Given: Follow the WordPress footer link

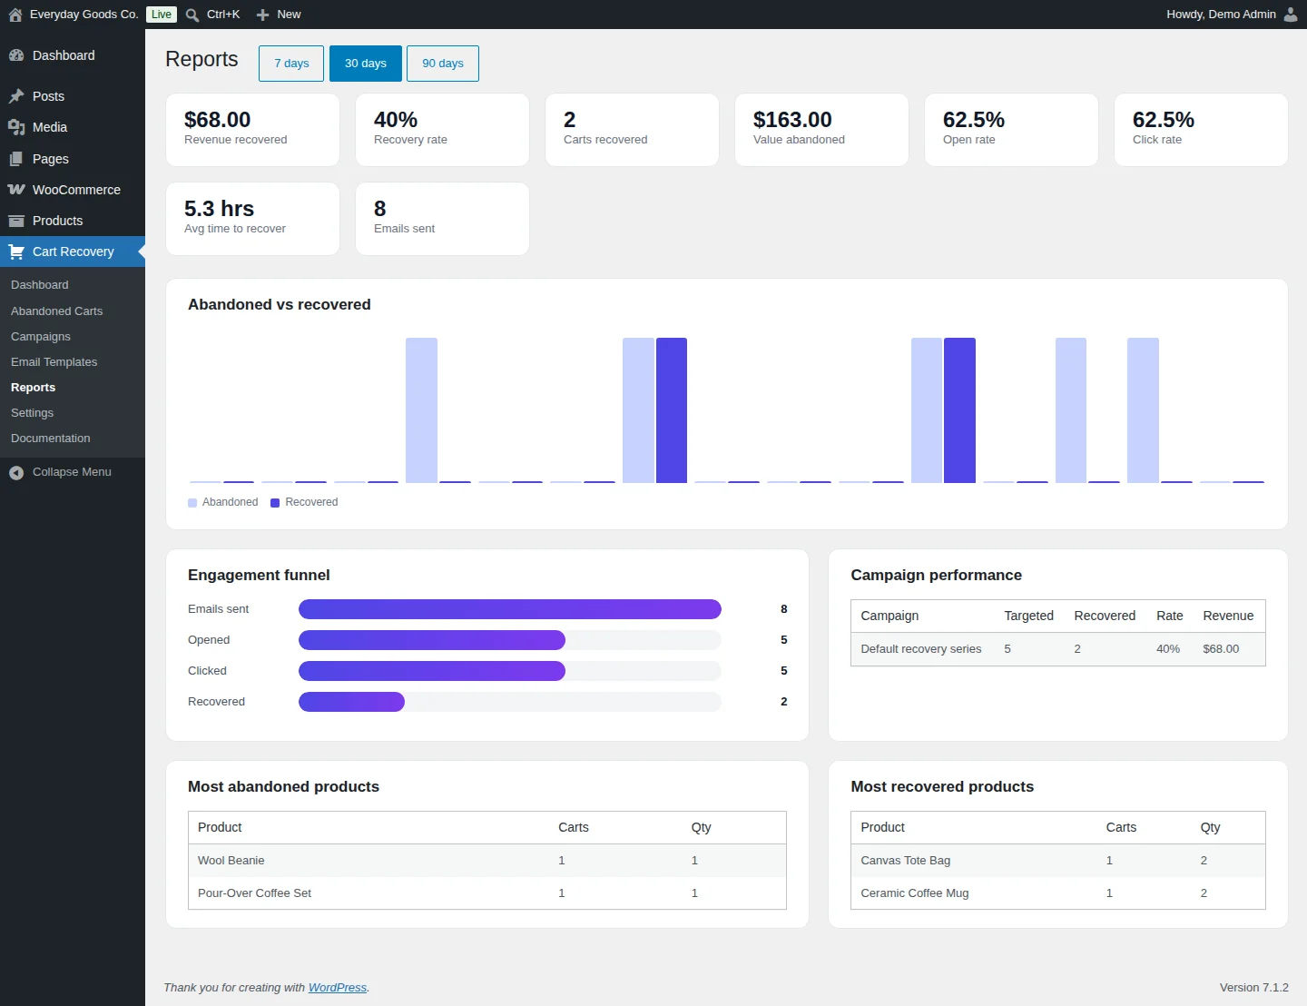Looking at the screenshot, I should (x=338, y=988).
